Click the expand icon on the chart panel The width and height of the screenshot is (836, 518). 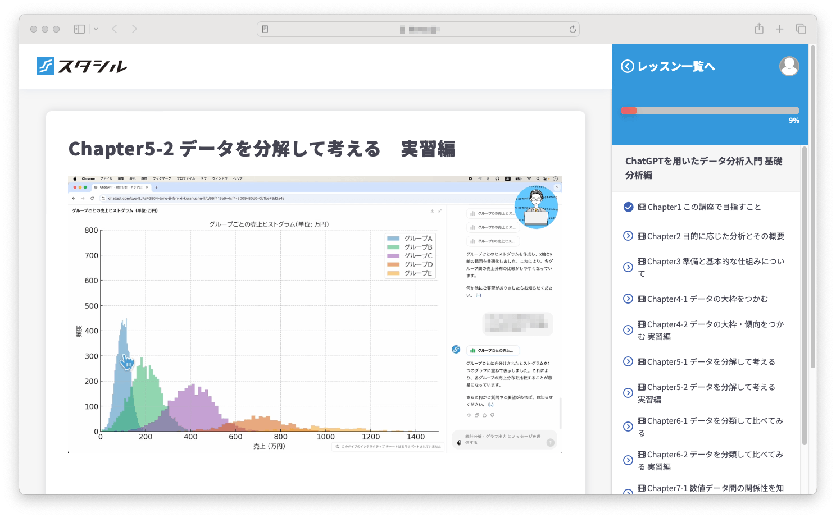440,210
